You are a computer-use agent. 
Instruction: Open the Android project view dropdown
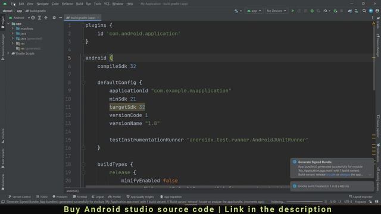(x=19, y=18)
